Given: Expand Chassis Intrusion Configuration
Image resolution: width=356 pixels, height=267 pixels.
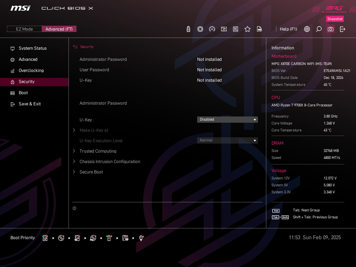Looking at the screenshot, I should click(x=110, y=162).
